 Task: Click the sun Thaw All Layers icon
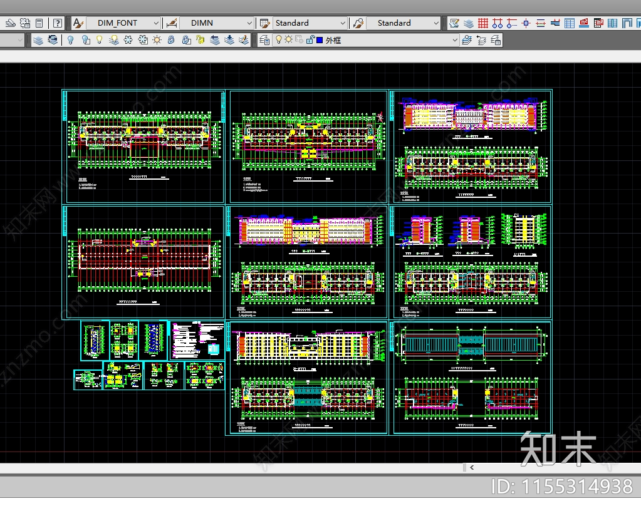[157, 40]
